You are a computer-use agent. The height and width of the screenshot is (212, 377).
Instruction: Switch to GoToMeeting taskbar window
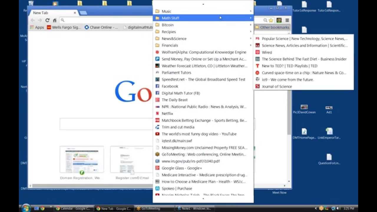coord(155,208)
